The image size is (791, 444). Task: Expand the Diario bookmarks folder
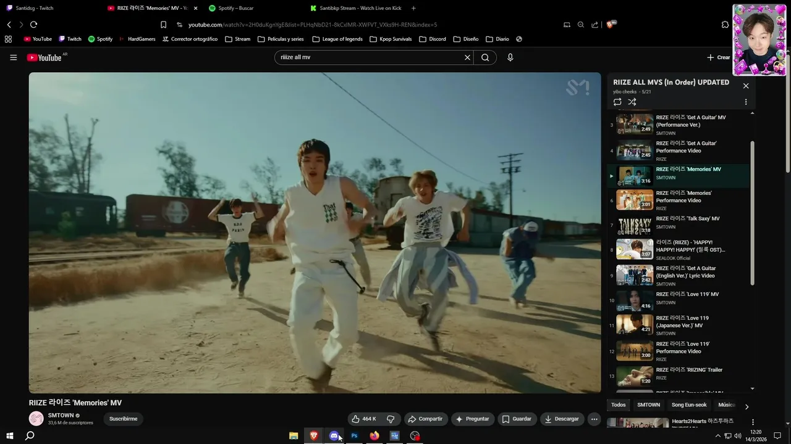(497, 39)
